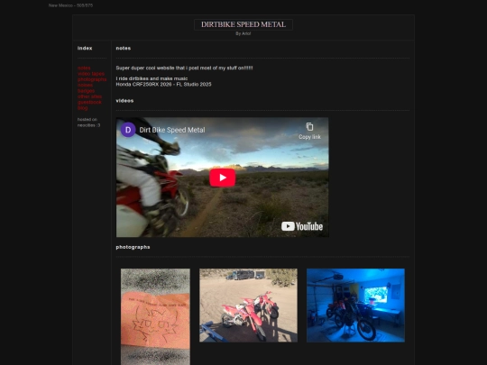
Task: Click the YouTube logo on the video
Action: [x=302, y=226]
